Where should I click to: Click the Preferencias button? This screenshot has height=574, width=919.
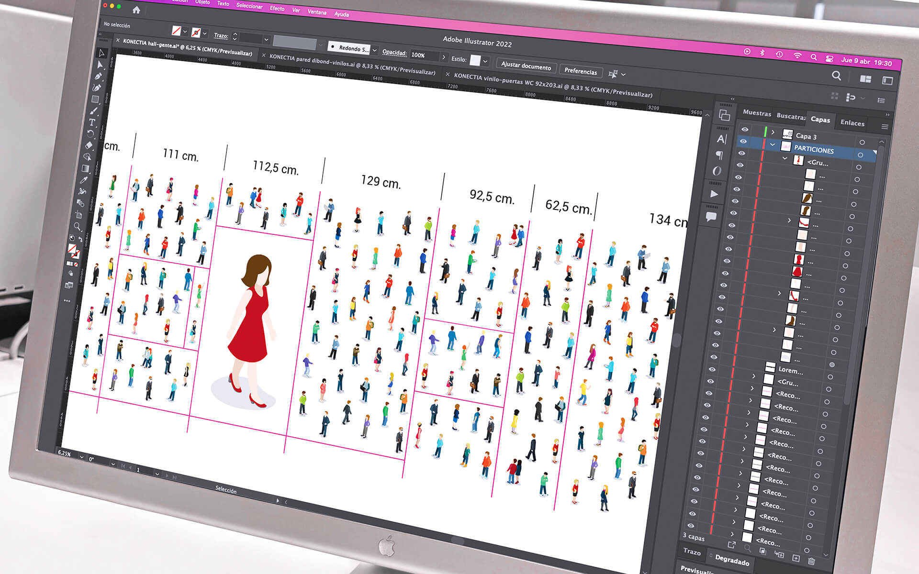click(581, 71)
